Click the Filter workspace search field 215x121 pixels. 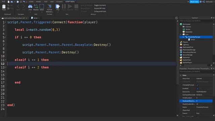(x=197, y=21)
